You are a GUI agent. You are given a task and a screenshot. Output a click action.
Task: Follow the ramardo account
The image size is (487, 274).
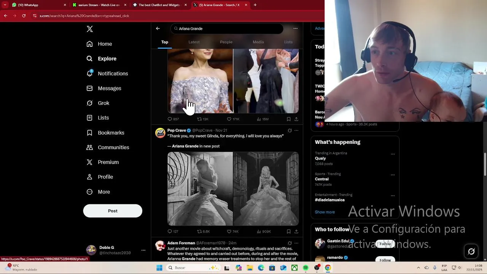pyautogui.click(x=385, y=260)
